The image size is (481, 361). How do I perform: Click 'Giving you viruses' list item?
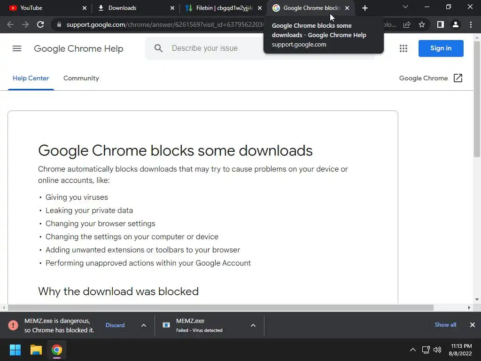[77, 197]
